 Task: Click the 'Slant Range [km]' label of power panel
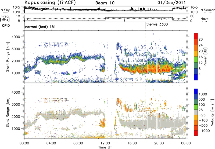8,57
